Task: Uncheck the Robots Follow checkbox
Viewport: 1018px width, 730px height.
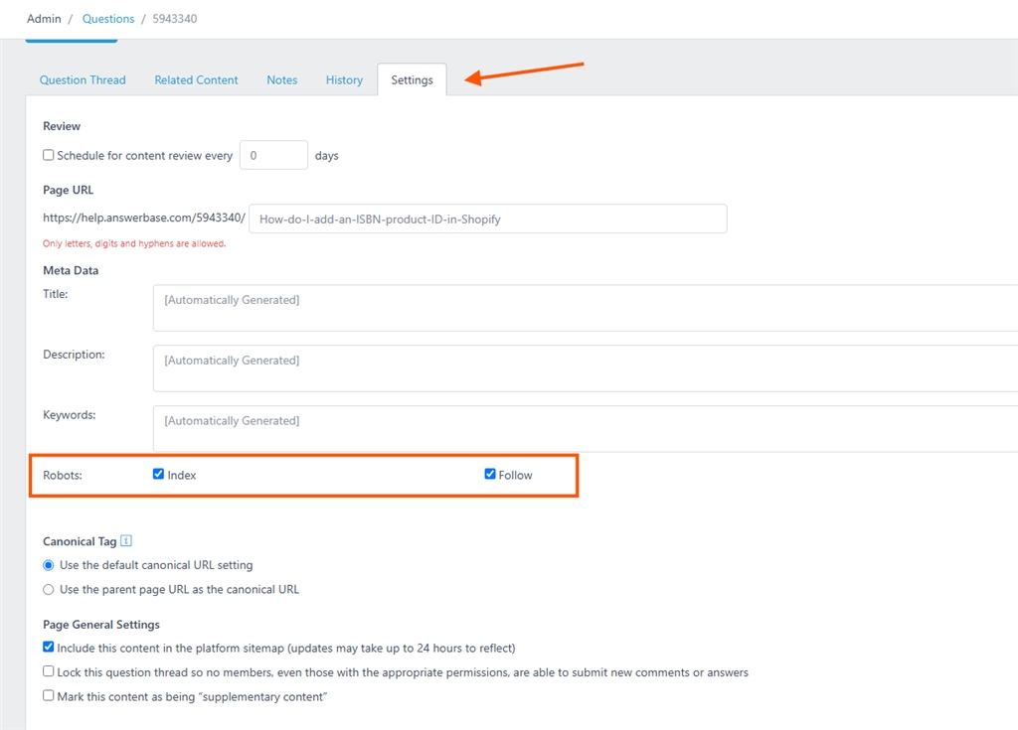Action: point(490,474)
